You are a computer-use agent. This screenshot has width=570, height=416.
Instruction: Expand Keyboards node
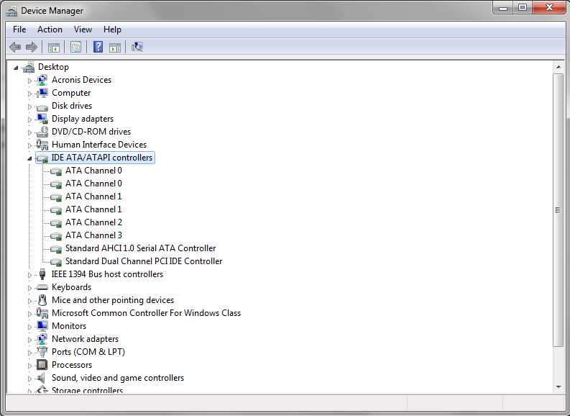point(29,288)
